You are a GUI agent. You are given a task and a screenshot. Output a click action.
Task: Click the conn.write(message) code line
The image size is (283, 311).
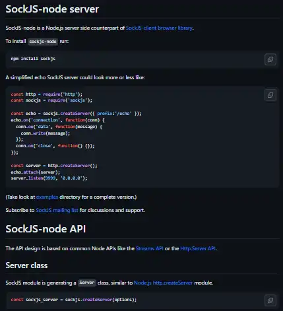[46, 133]
